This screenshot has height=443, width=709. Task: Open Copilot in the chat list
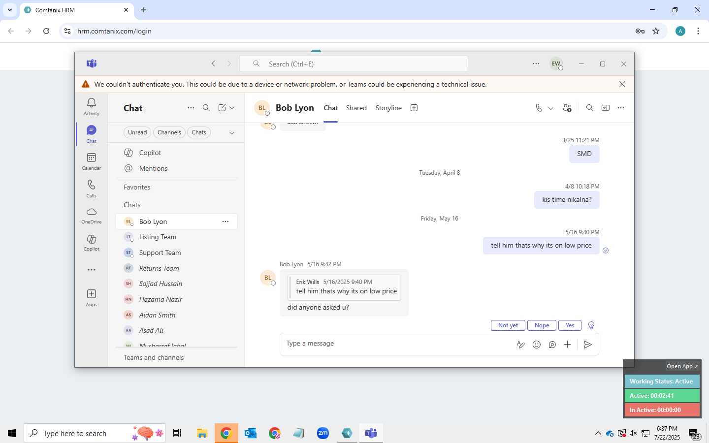tap(176, 153)
